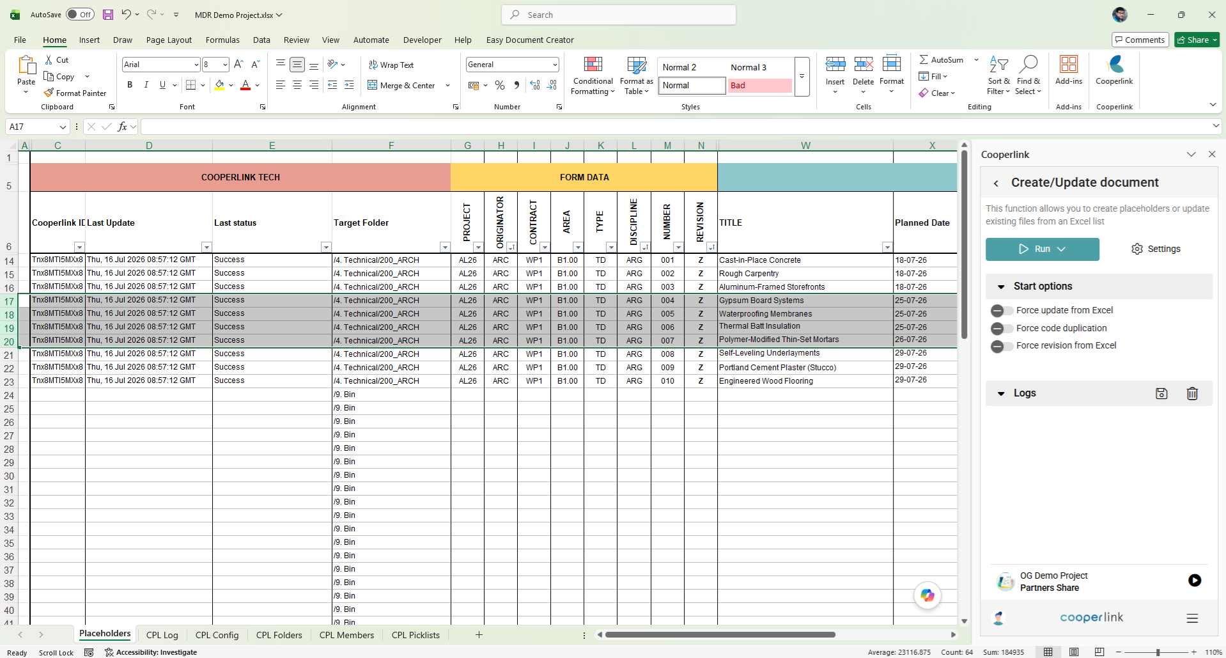The height and width of the screenshot is (658, 1226).
Task: Save the logs with the save icon
Action: pos(1161,393)
